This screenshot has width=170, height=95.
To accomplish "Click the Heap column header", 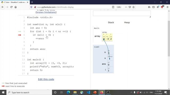I will coord(127,22).
